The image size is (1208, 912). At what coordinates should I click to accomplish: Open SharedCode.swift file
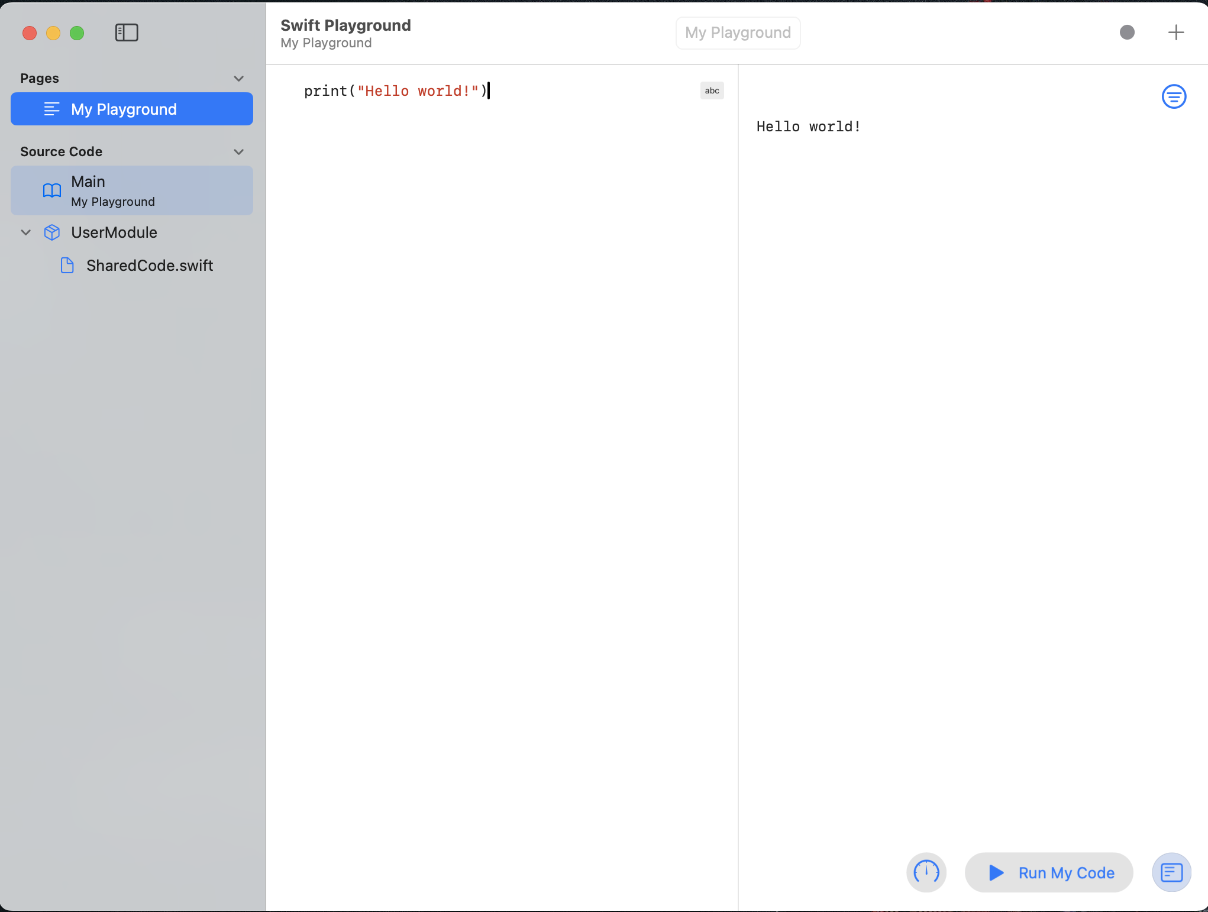[149, 266]
